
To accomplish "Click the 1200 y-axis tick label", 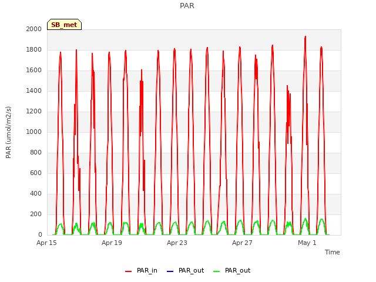I will point(34,111).
